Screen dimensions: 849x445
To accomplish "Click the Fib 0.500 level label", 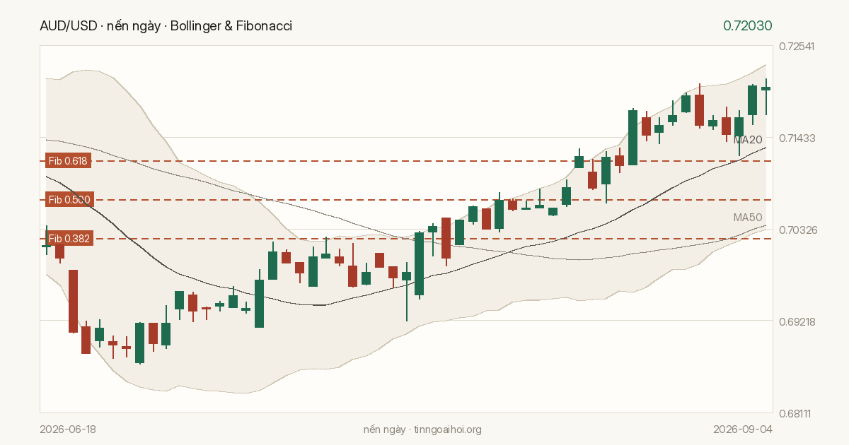I will click(69, 200).
